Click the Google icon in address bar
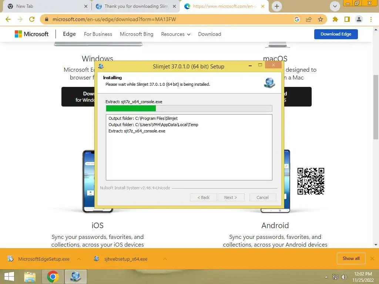Screen dimensions: 379x284 click(x=296, y=19)
